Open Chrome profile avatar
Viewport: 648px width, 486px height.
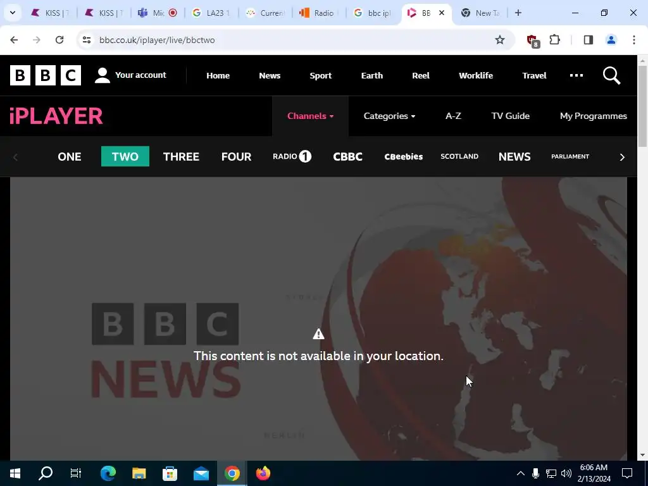[611, 40]
